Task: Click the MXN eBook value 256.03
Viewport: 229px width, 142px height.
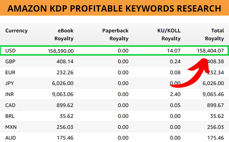Action: [65, 127]
